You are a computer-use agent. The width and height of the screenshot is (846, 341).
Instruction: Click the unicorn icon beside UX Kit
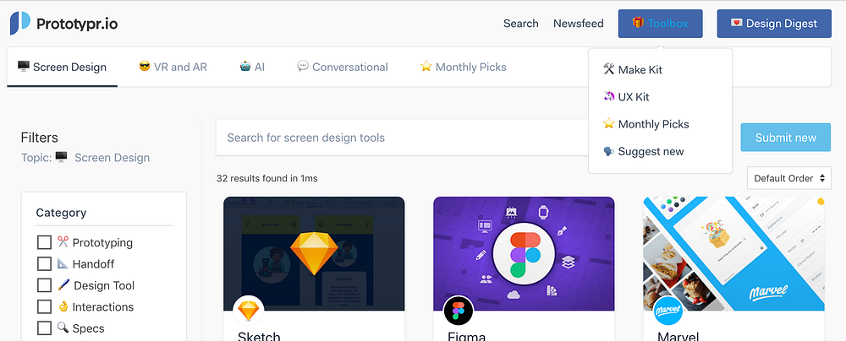click(x=608, y=96)
